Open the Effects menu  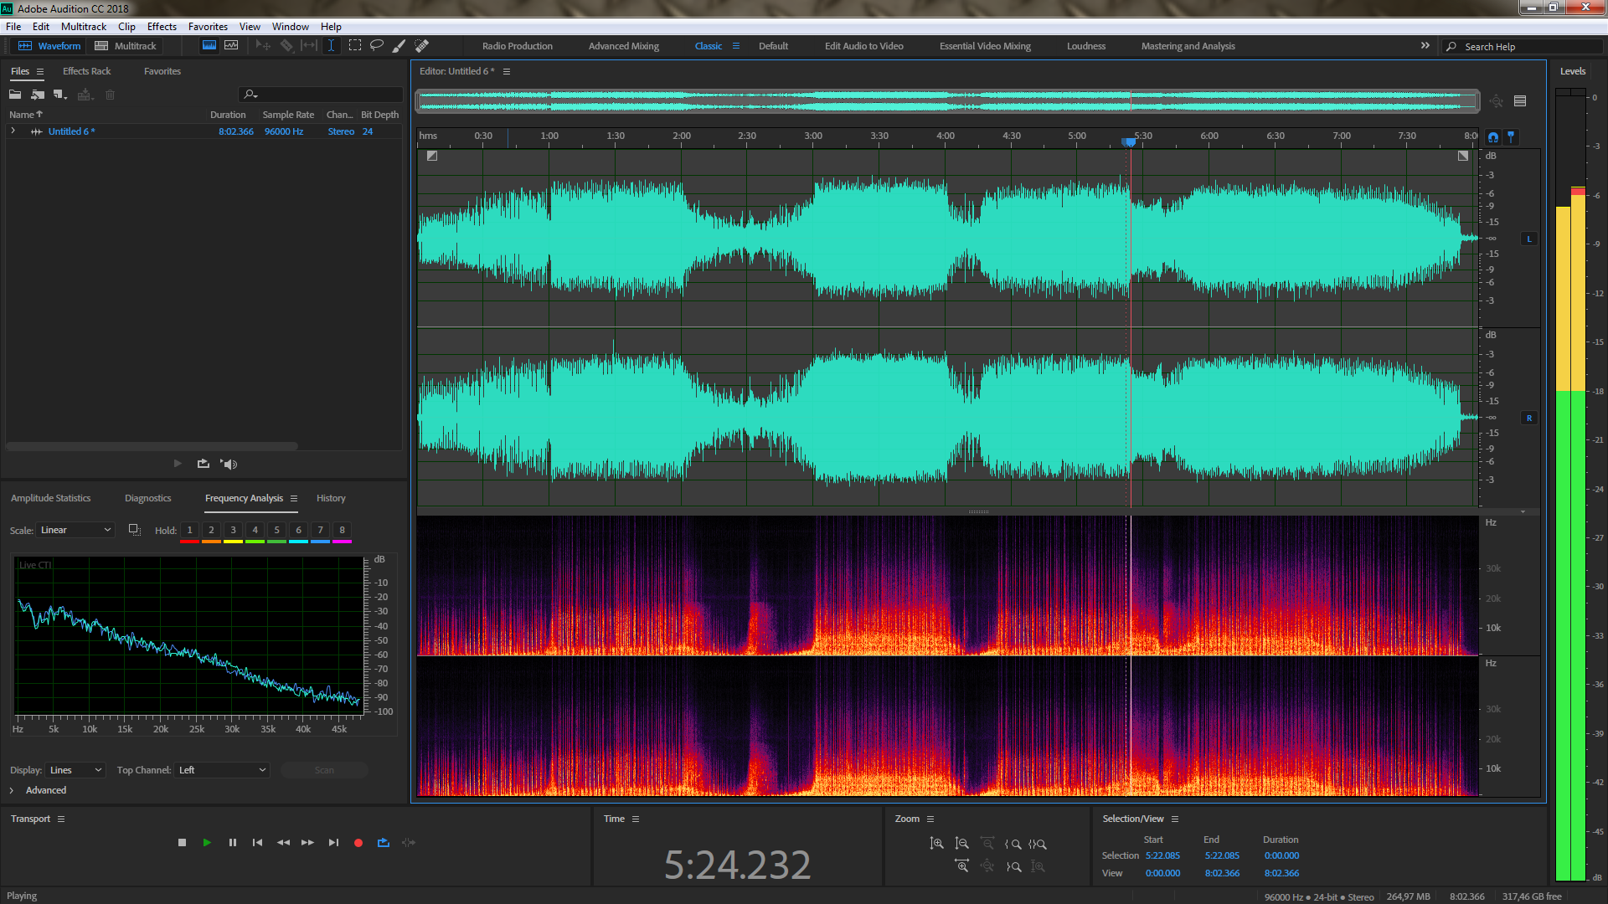(162, 27)
